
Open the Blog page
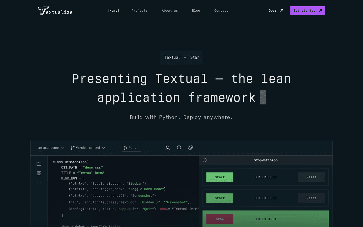[196, 11]
